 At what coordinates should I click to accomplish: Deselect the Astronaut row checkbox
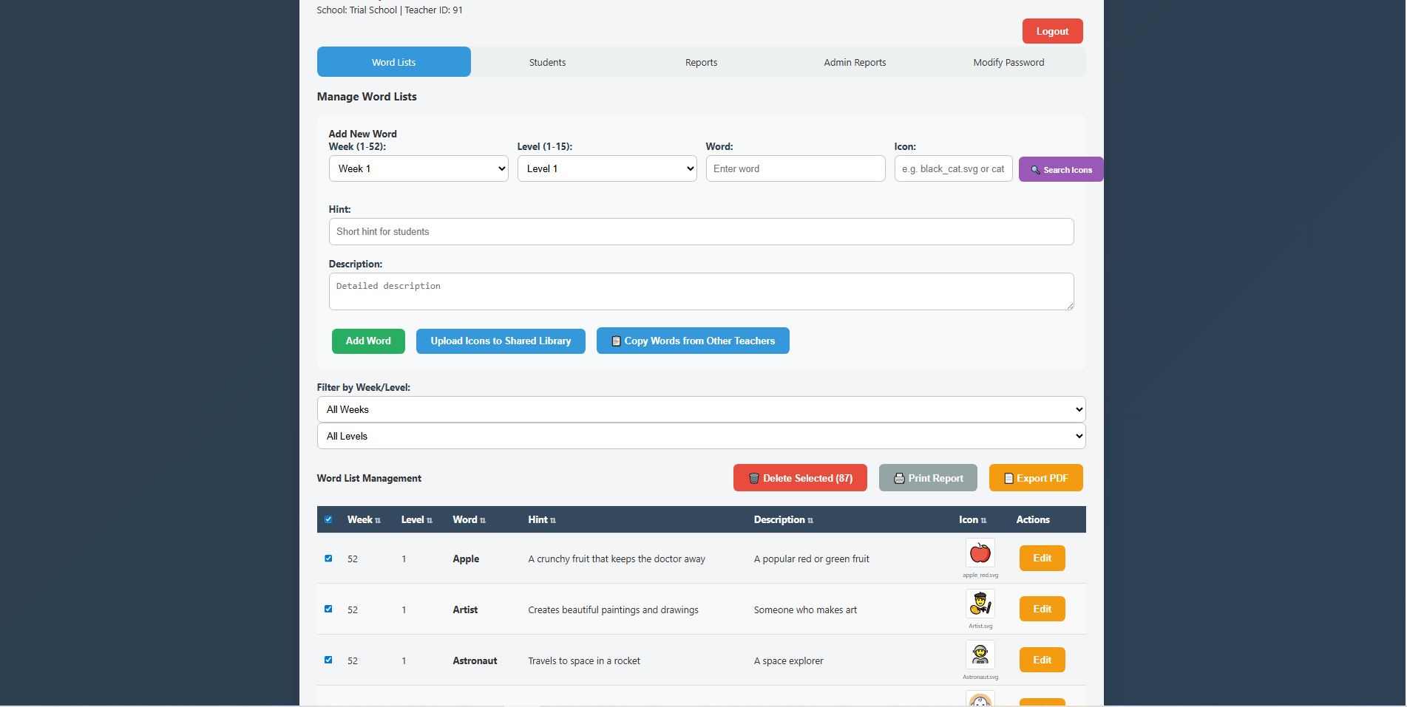328,660
